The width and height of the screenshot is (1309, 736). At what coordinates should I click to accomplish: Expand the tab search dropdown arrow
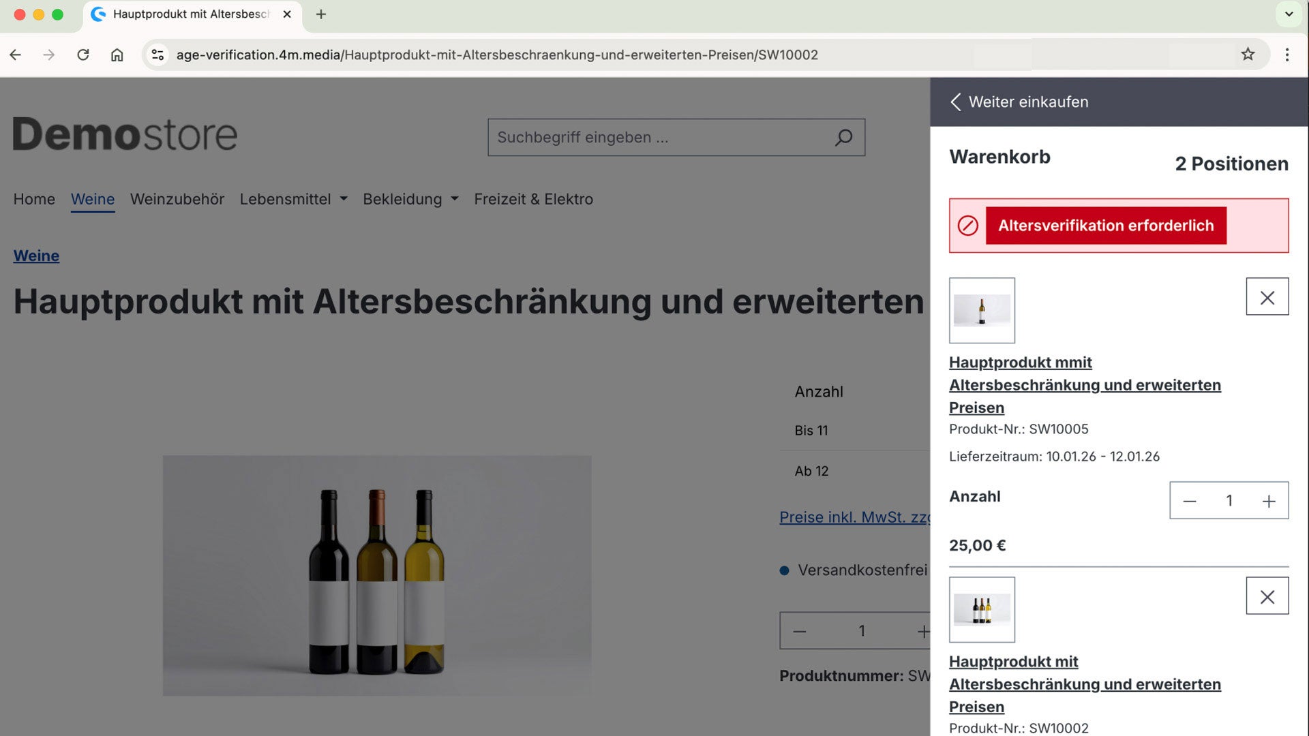1289,14
